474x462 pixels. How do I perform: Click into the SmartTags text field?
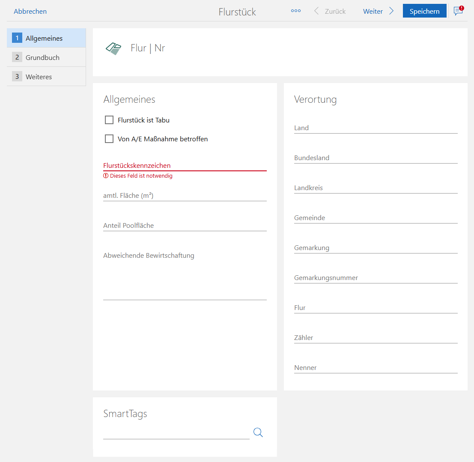[176, 432]
